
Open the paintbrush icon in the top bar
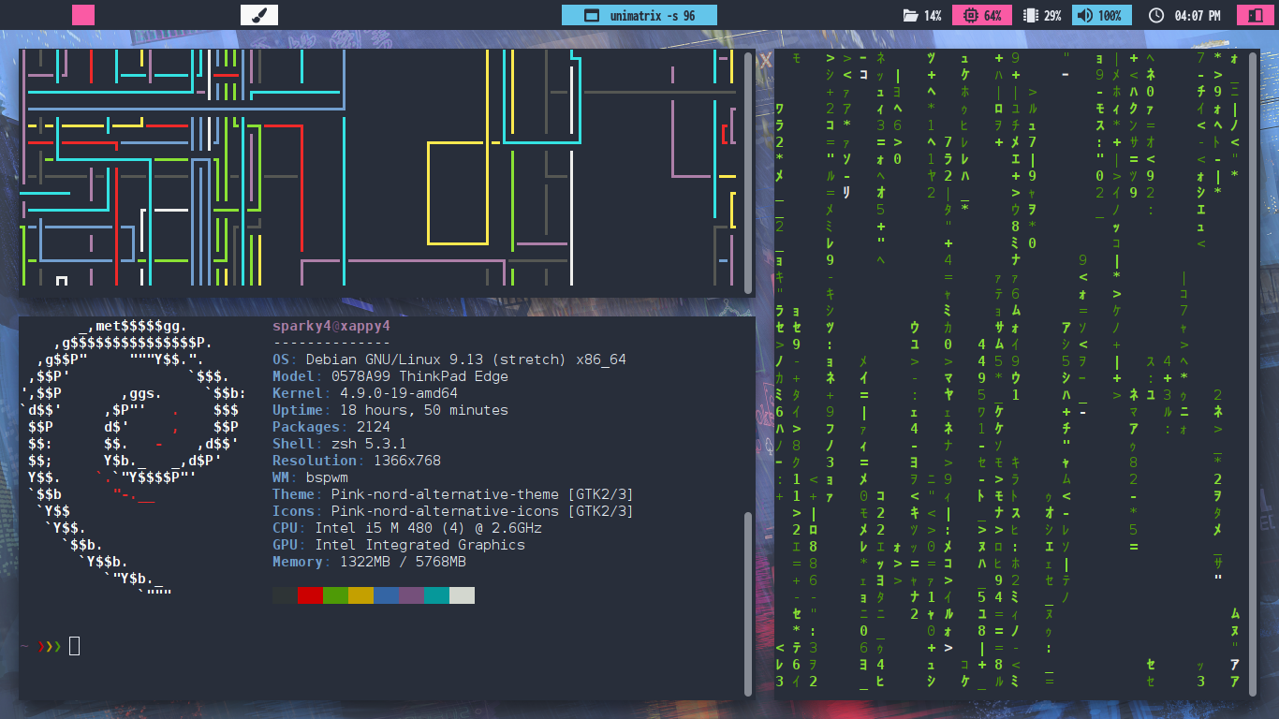click(x=259, y=15)
